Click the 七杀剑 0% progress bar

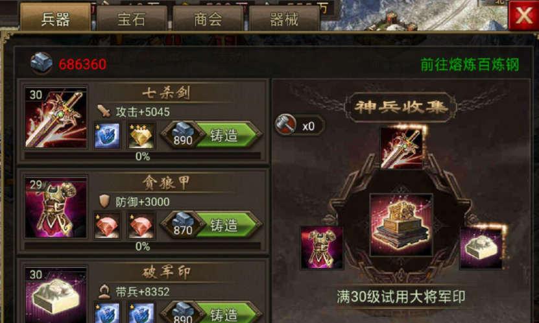[143, 156]
